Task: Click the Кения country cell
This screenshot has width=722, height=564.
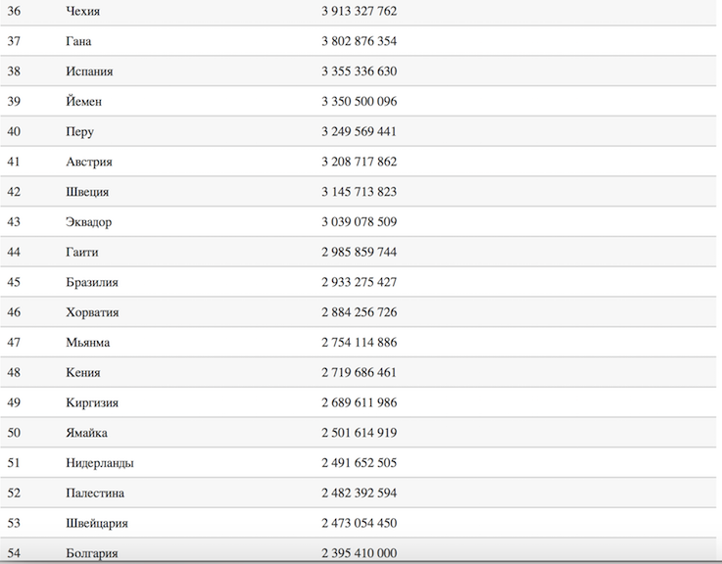Action: coord(82,373)
